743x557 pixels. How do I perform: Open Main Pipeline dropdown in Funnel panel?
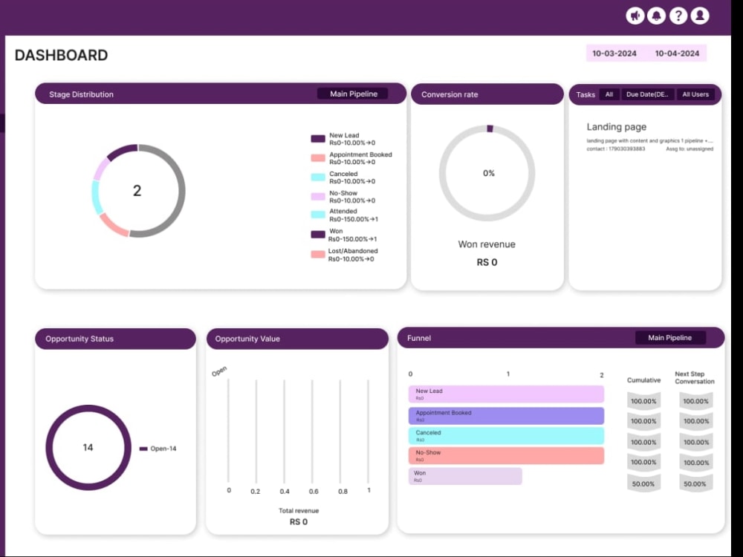click(x=670, y=338)
